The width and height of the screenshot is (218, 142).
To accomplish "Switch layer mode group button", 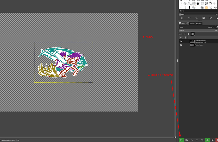I will point(217,27).
